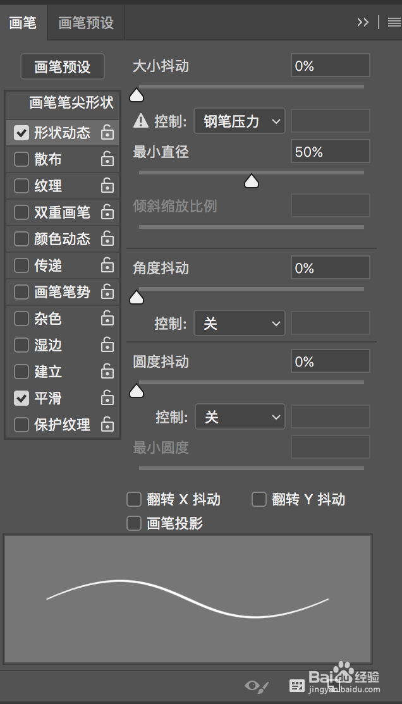This screenshot has height=704, width=402.
Task: Toggle lock icon beside 散布
Action: coord(107,159)
